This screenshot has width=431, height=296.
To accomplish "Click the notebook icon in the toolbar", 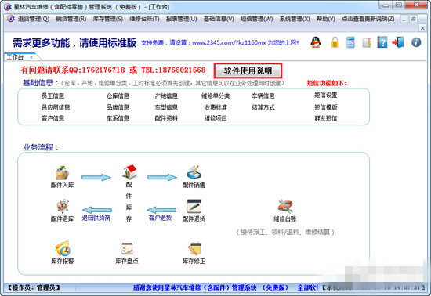I will click(x=367, y=42).
